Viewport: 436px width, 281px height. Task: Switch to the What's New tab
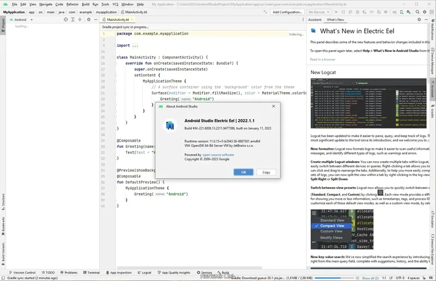tap(335, 20)
